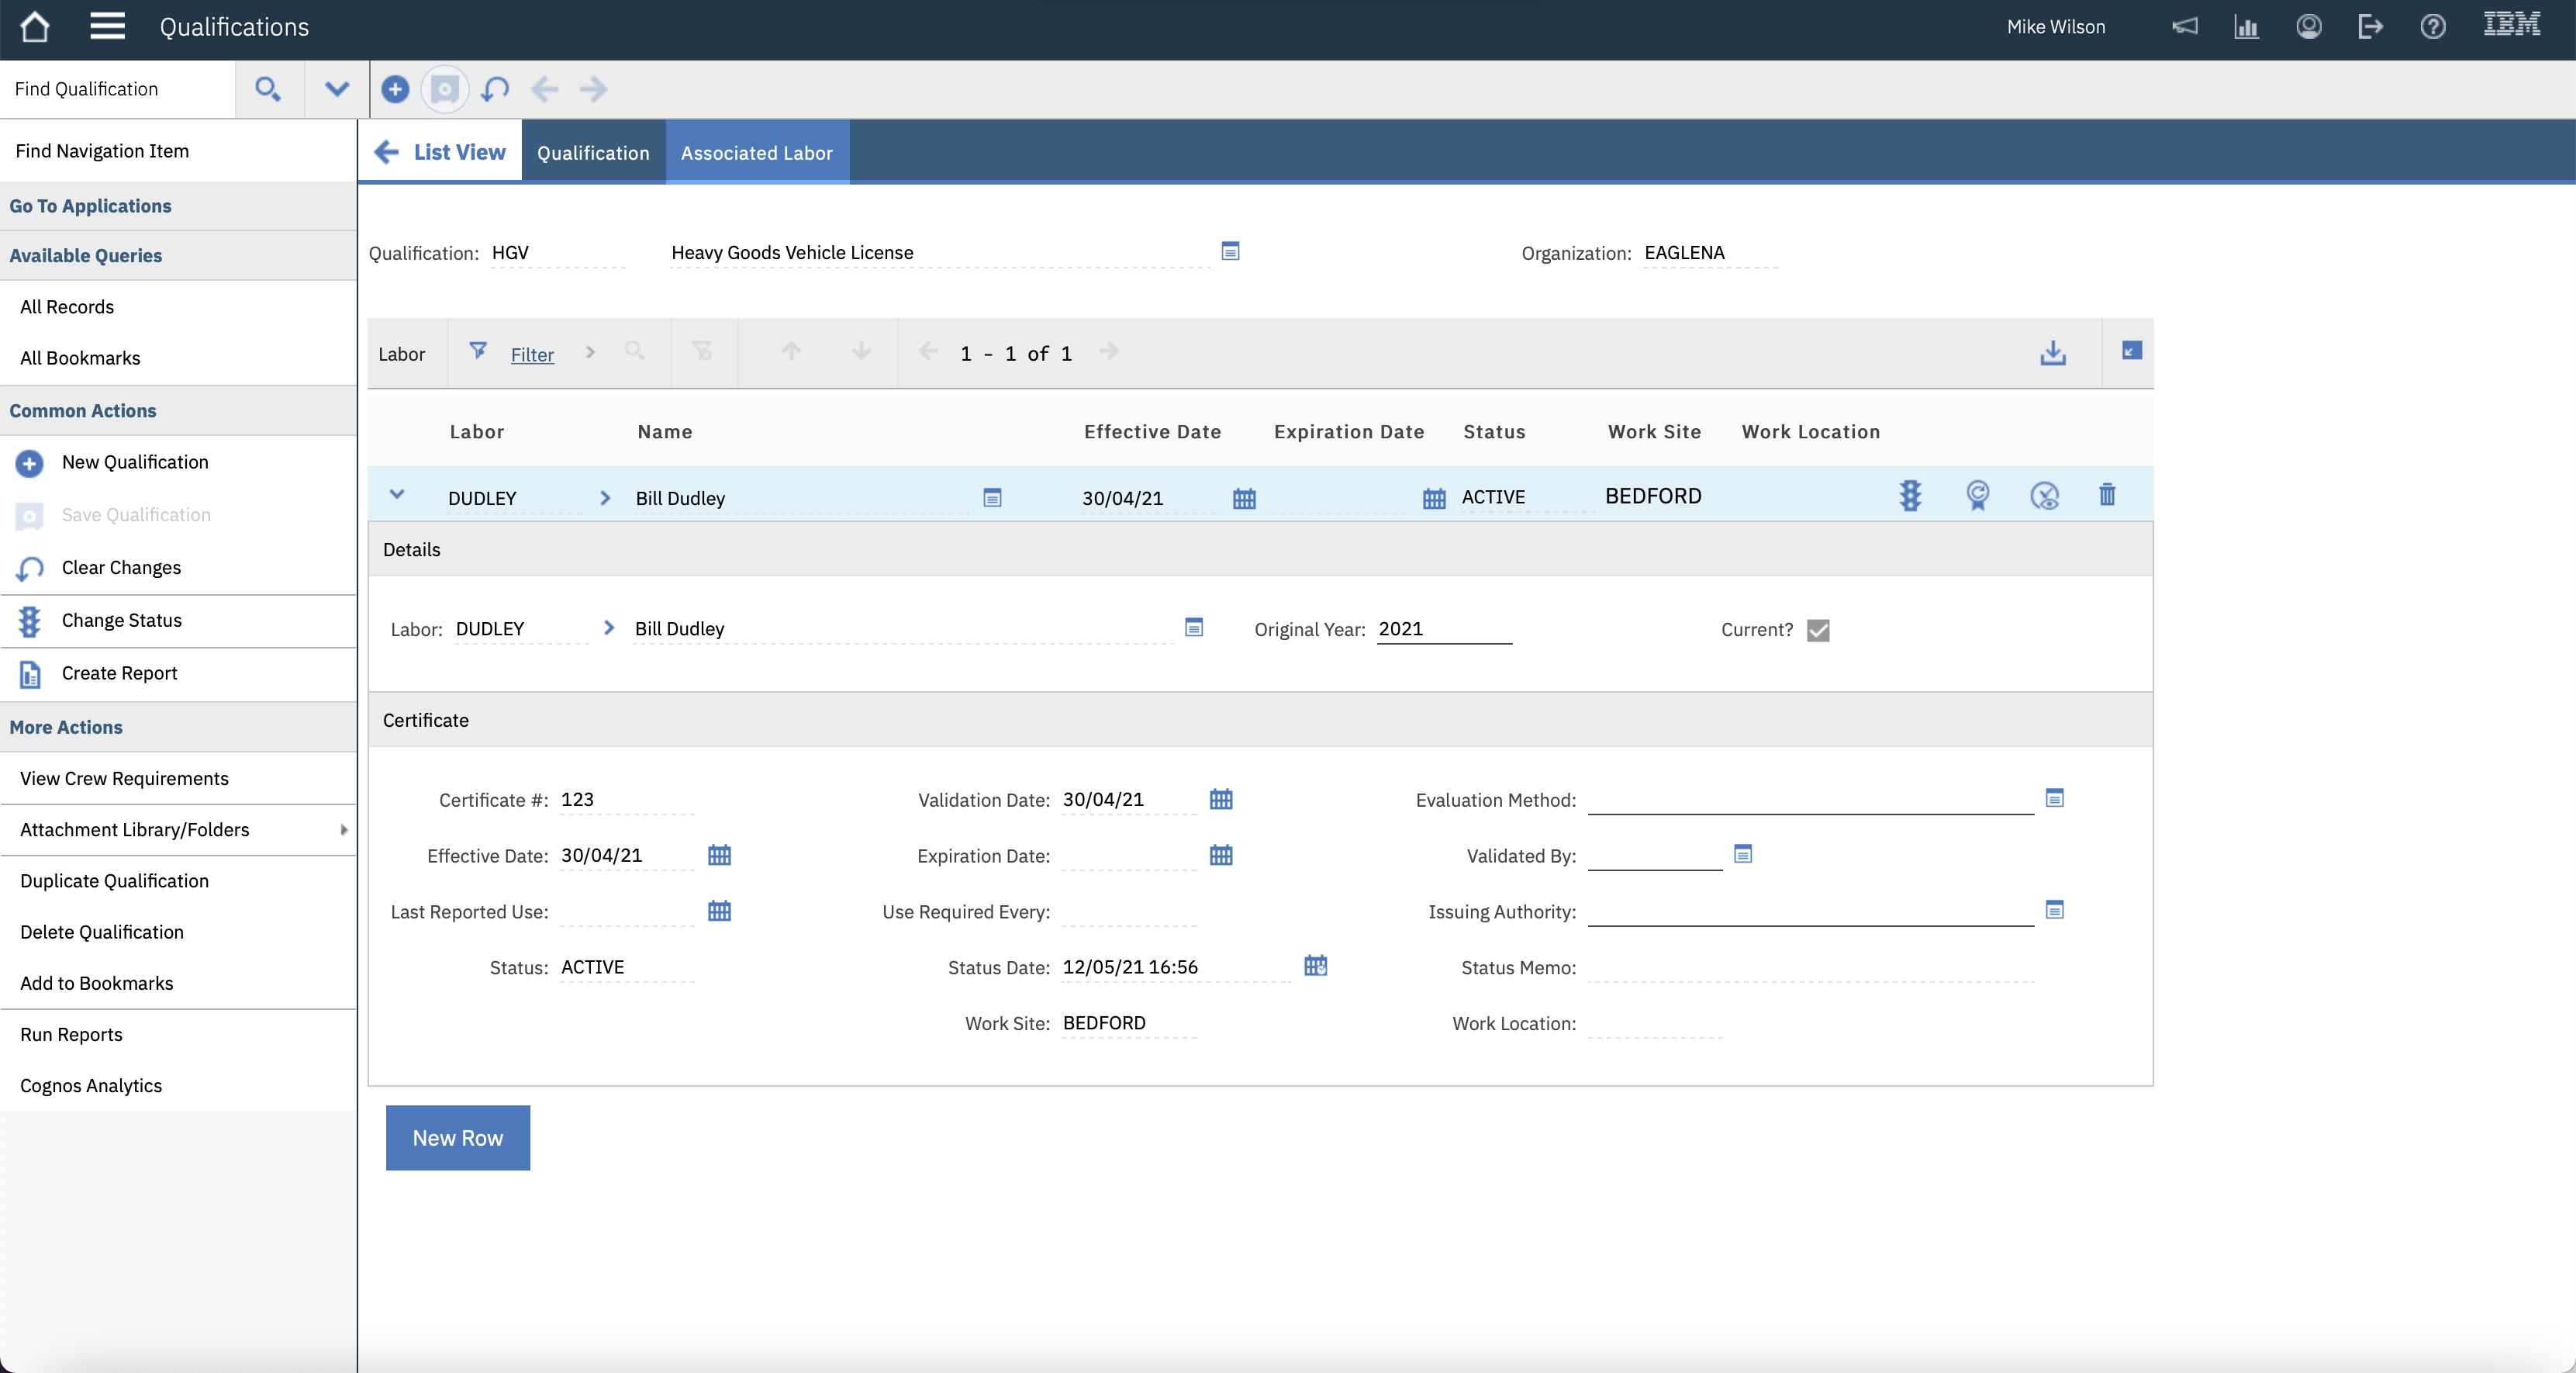The width and height of the screenshot is (2576, 1373).
Task: Click the Evaluation Method lookup icon
Action: click(x=2054, y=798)
